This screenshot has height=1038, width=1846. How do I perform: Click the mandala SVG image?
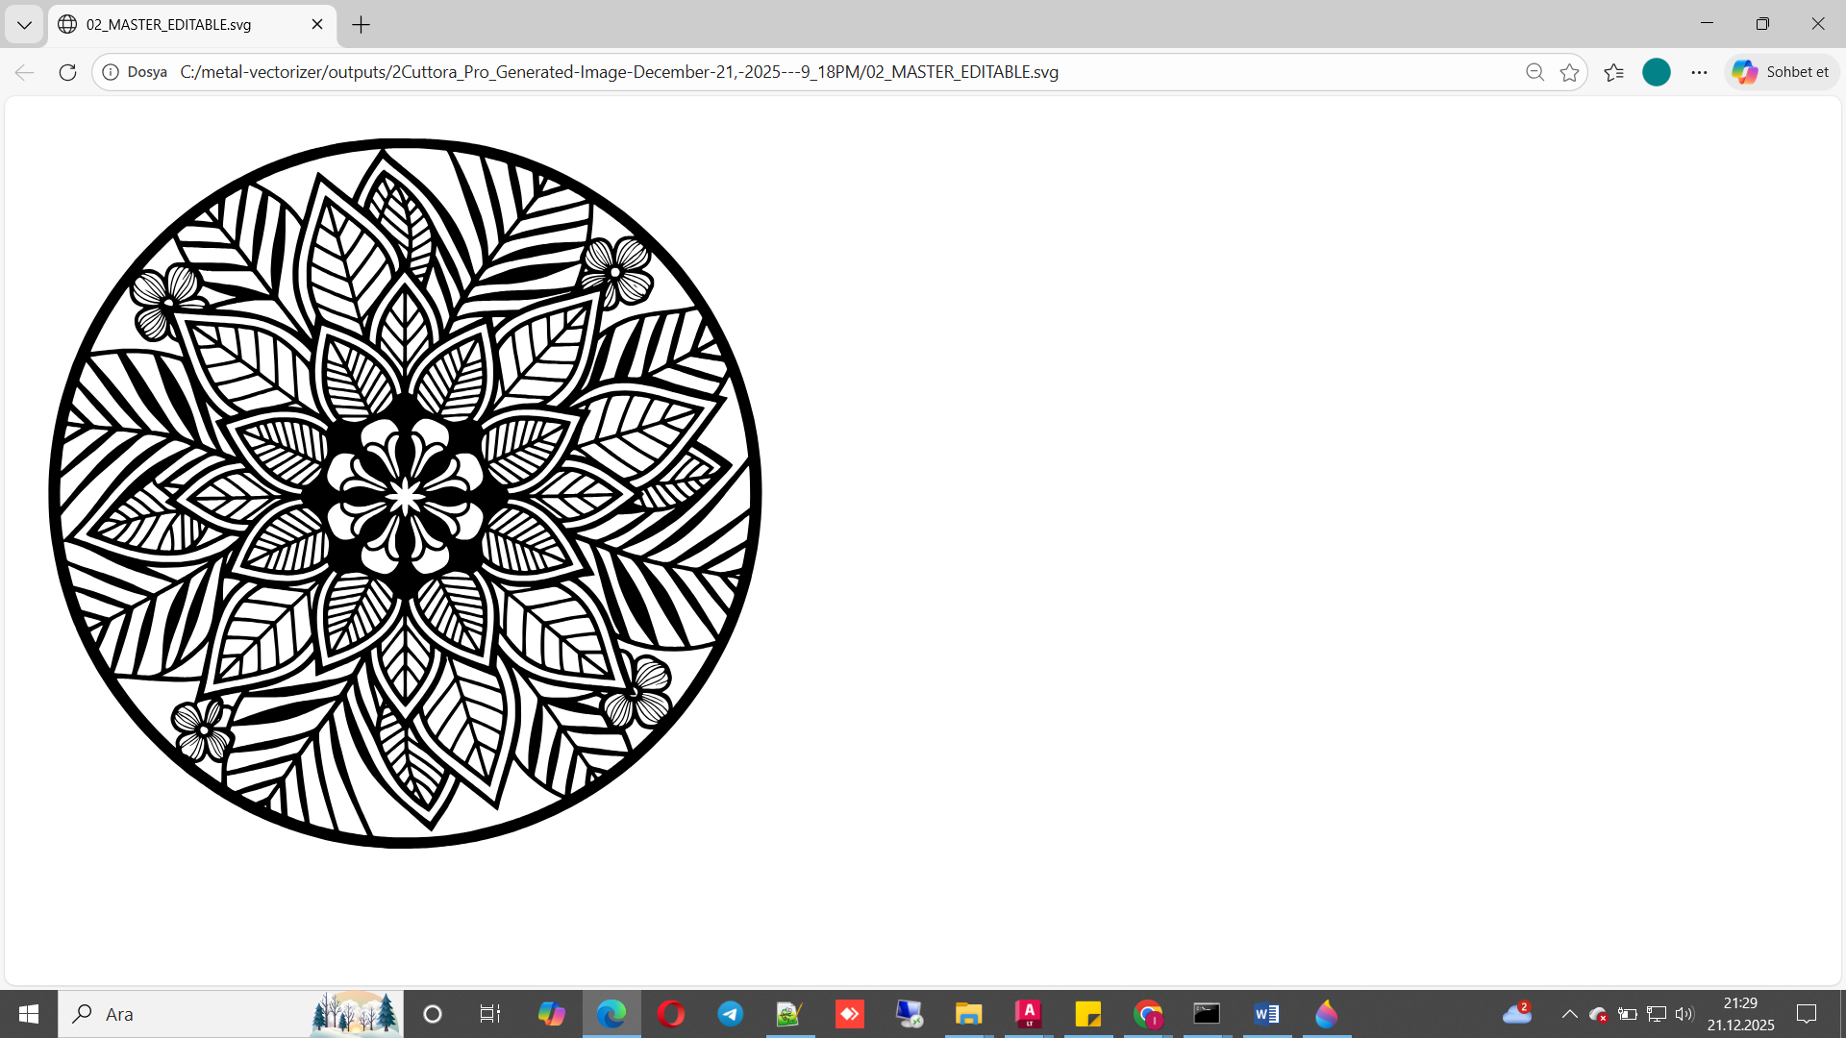[405, 493]
